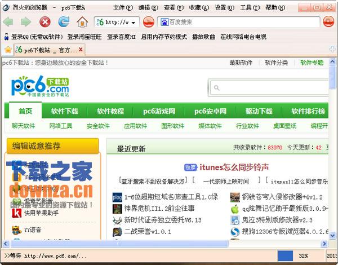Screen dimensions: 338x265
Task: Close the pc6下载站 tab with red X
Action: (x=81, y=50)
